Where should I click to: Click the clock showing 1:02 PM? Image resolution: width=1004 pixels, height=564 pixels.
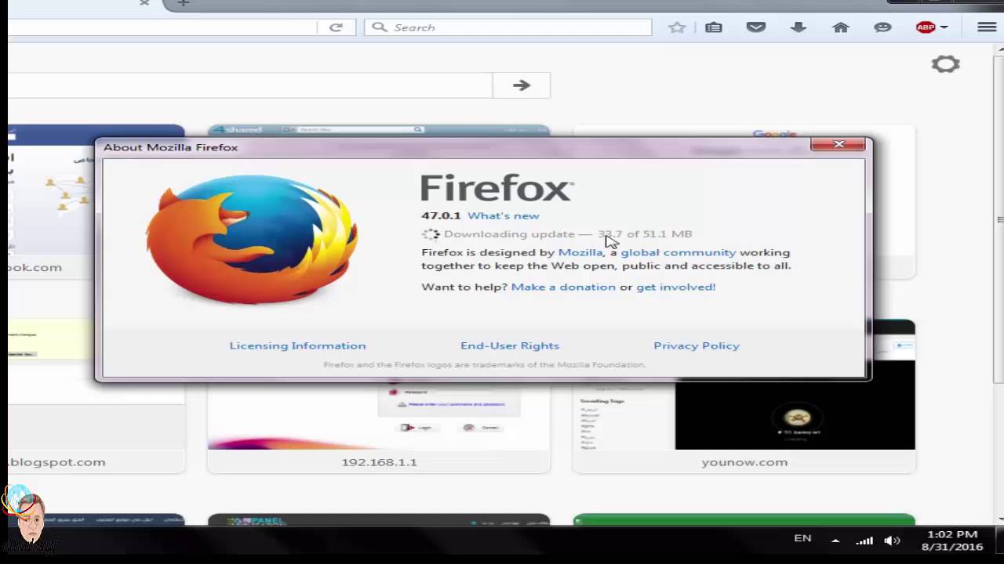(951, 534)
